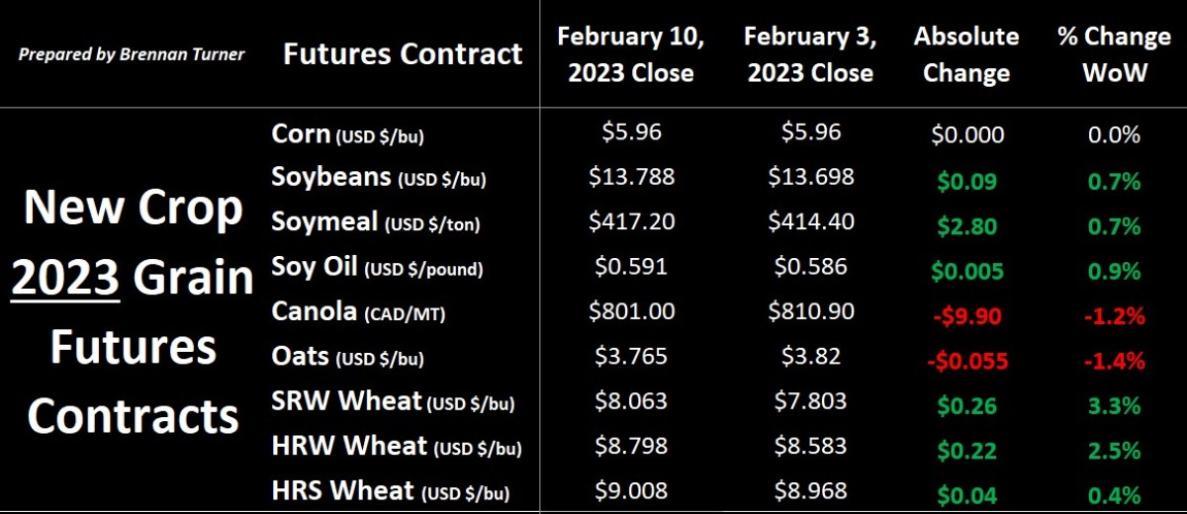Select the Soybeans row label
Viewport: 1187px width, 514px height.
(379, 178)
